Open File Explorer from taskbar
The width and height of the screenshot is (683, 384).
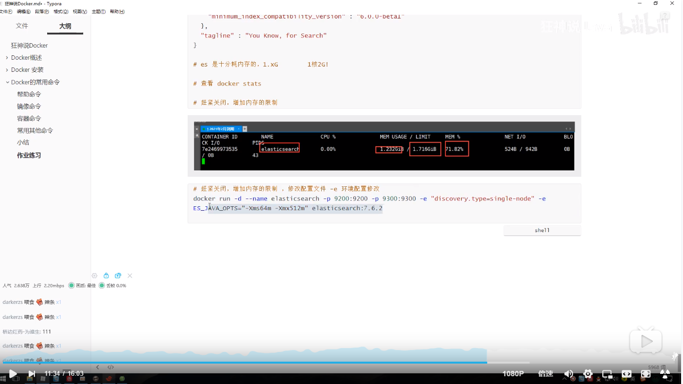pos(30,379)
